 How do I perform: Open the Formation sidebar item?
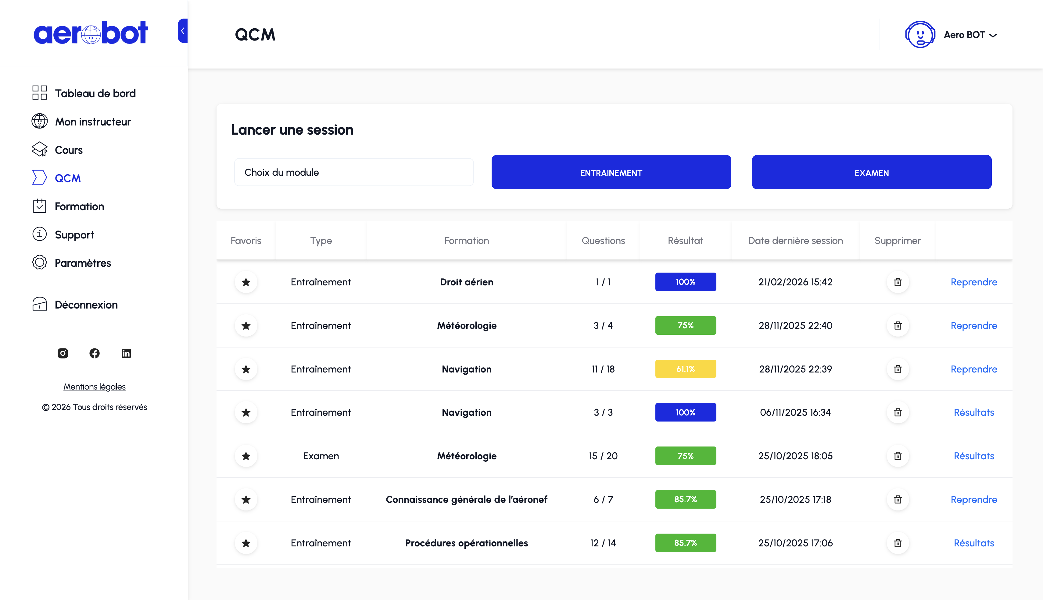[x=68, y=206]
